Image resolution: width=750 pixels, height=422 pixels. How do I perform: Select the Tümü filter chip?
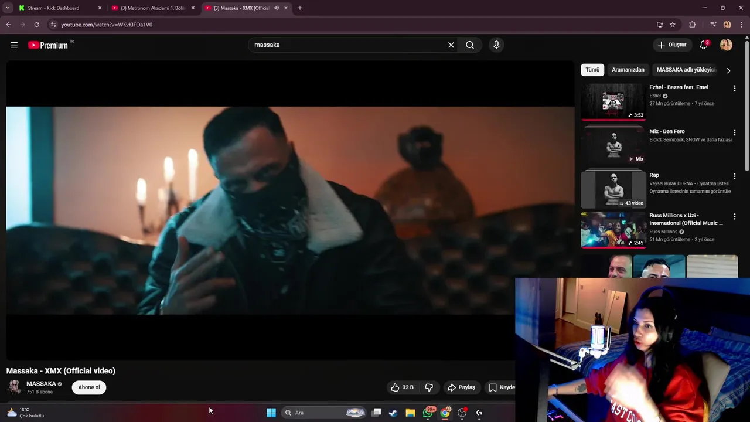coord(592,70)
